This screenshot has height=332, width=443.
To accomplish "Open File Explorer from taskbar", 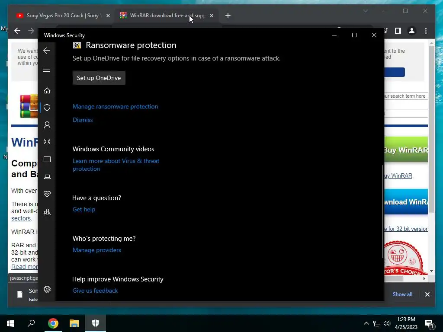I will tap(74, 323).
